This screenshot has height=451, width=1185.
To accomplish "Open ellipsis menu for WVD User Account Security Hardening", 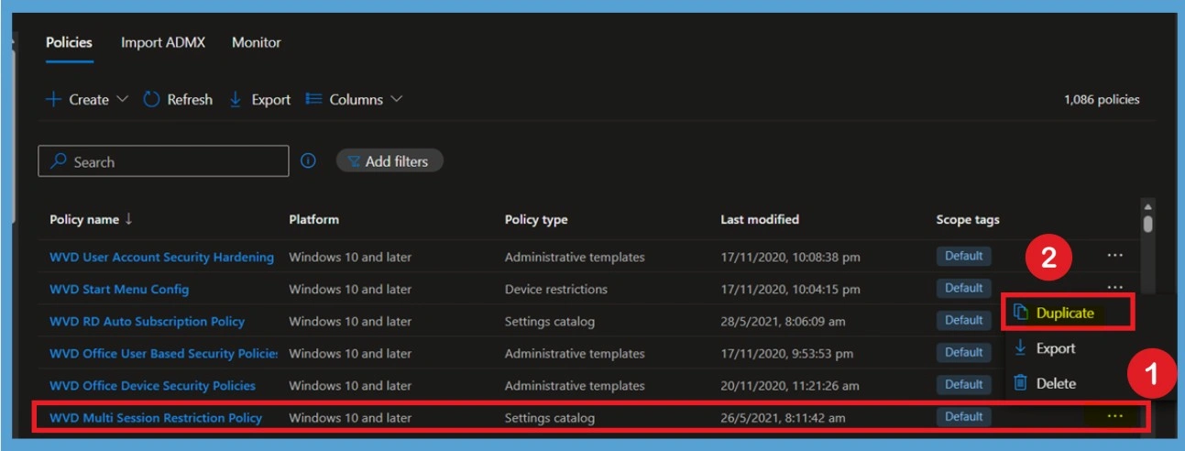I will (x=1115, y=256).
